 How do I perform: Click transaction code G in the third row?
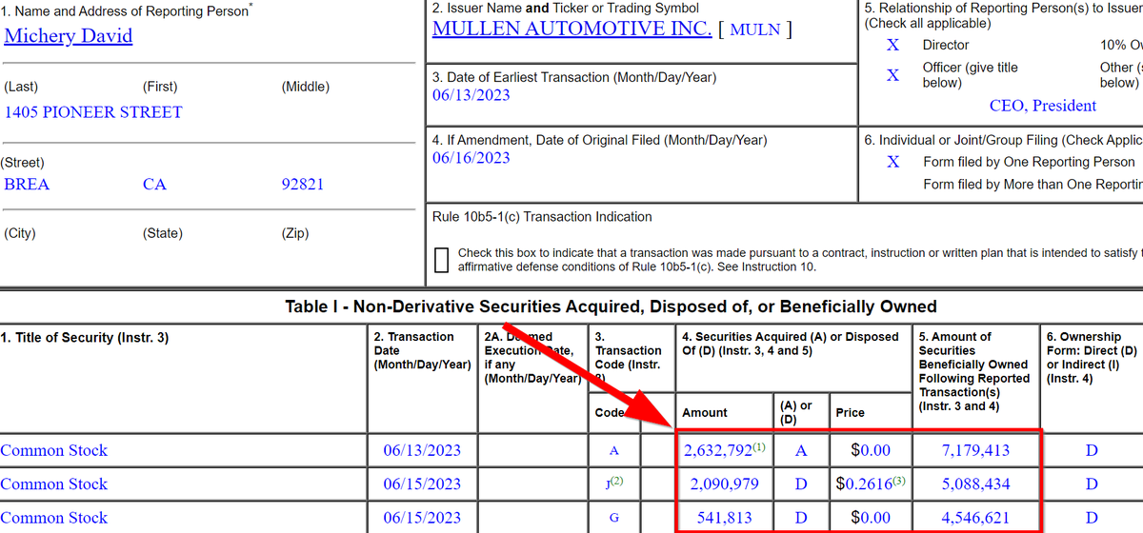614,519
